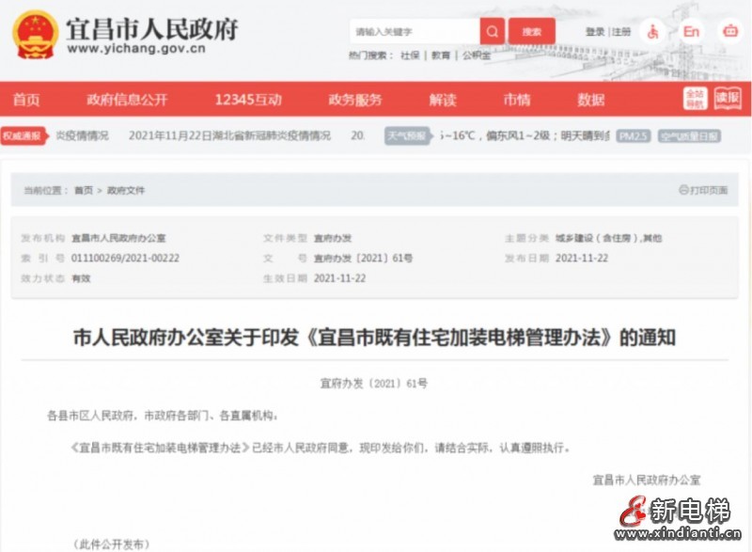Open the English version via the En icon

point(691,30)
